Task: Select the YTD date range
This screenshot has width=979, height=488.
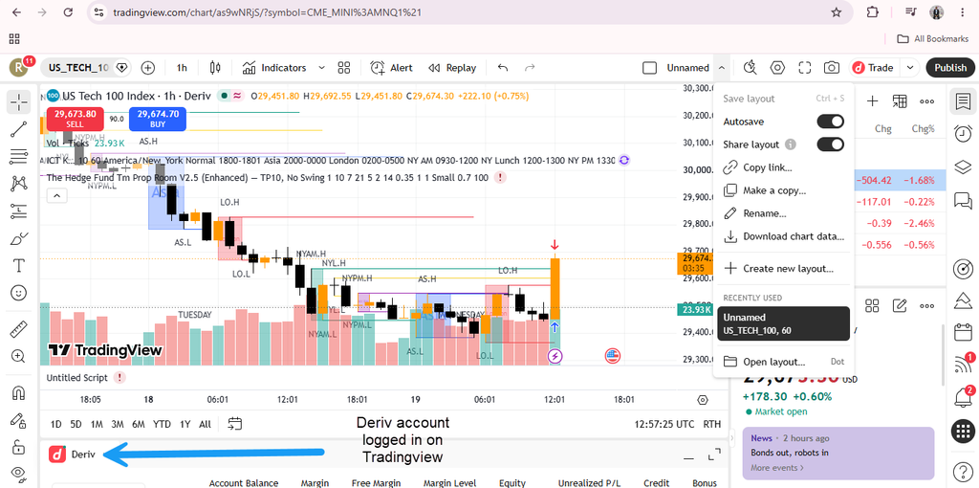Action: click(x=162, y=424)
